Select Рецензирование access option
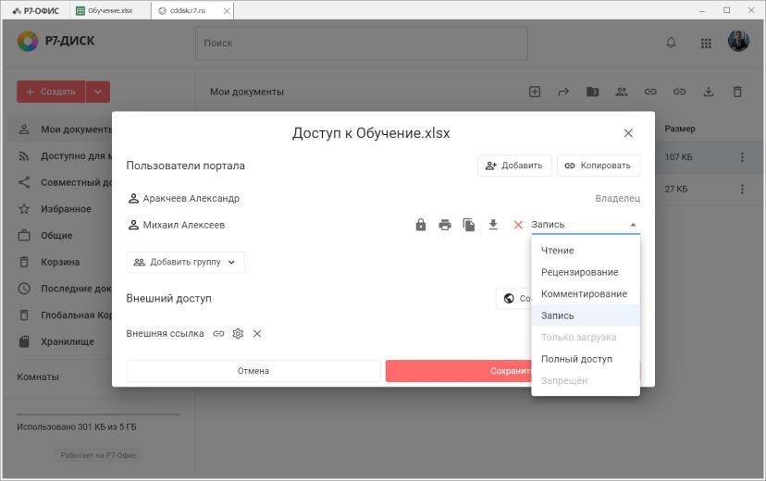 586,272
